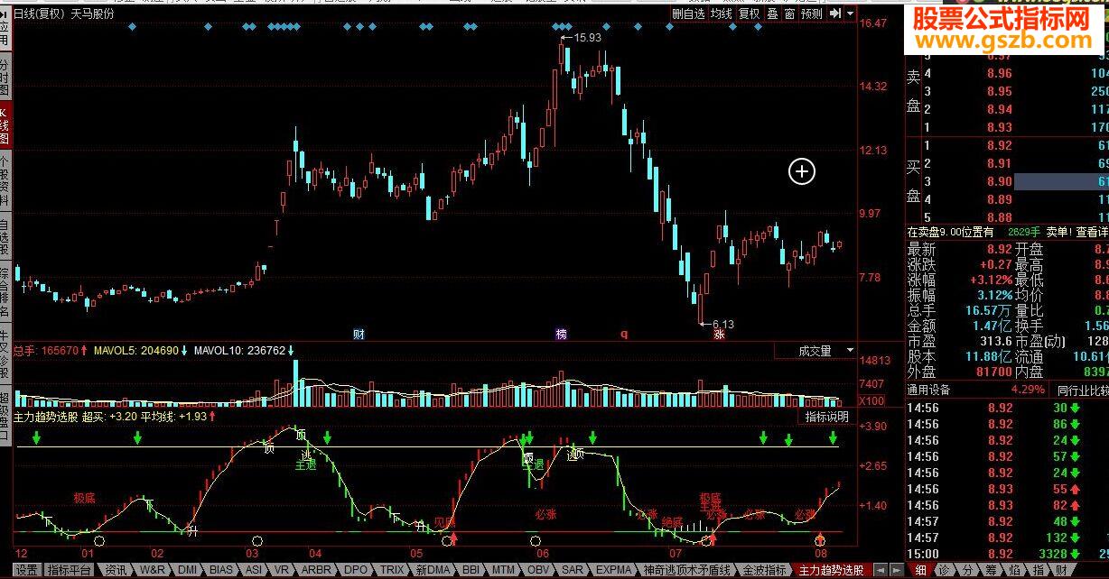Select the 分 tab bottom right
The height and width of the screenshot is (579, 1109).
(967, 571)
